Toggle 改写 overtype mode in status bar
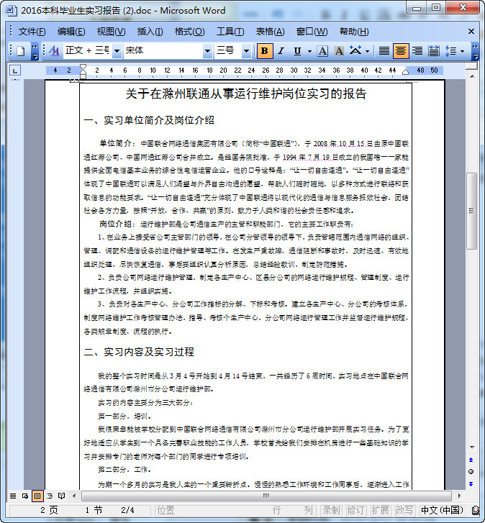The image size is (485, 523). (x=404, y=510)
